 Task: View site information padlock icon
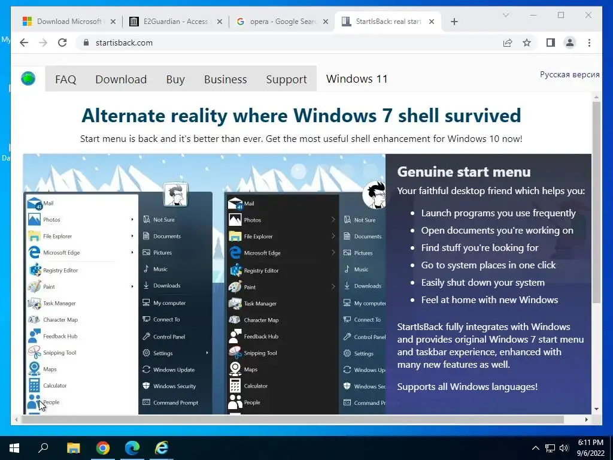[86, 43]
